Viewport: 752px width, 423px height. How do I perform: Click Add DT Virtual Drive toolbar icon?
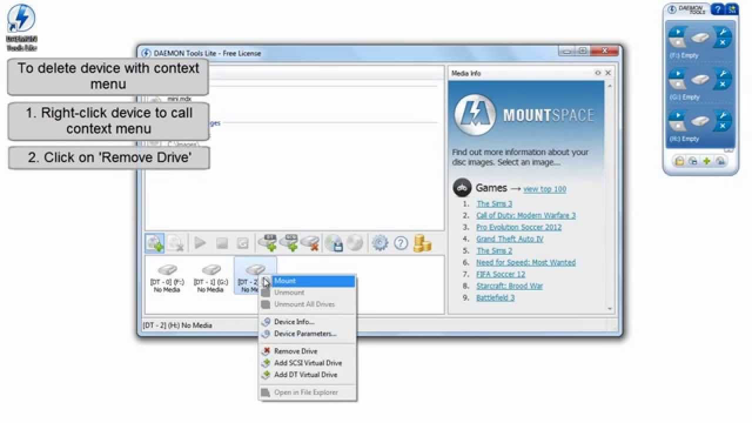(x=268, y=242)
